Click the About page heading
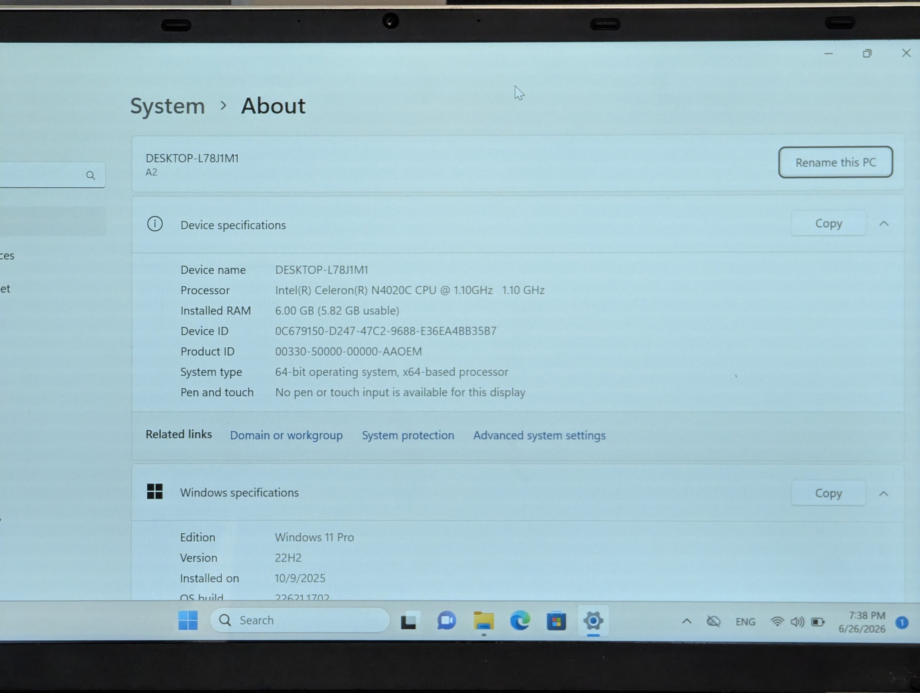920x693 pixels. pos(273,106)
